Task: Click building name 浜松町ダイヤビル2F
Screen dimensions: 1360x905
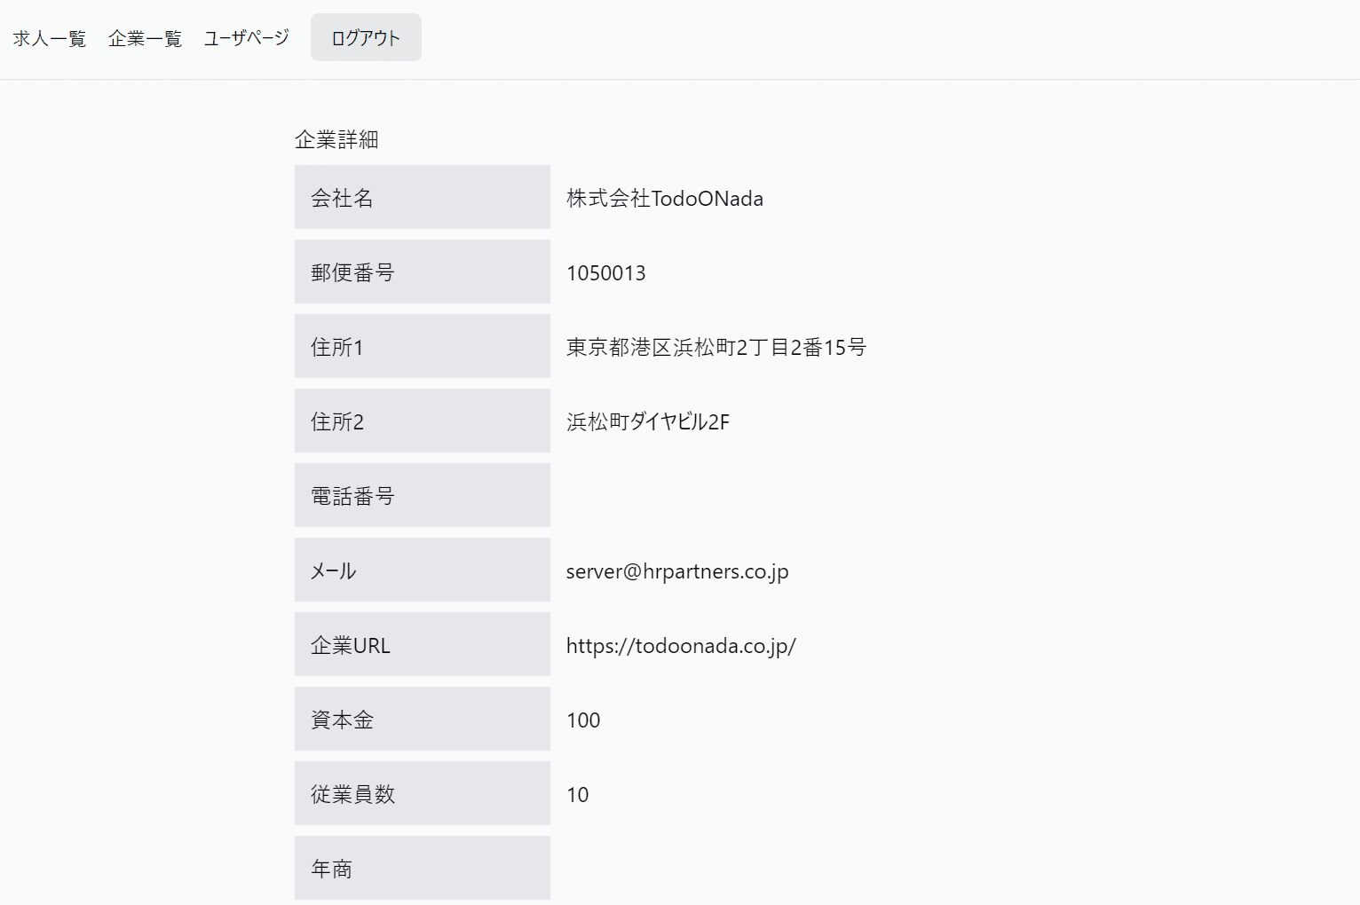Action: pyautogui.click(x=647, y=421)
